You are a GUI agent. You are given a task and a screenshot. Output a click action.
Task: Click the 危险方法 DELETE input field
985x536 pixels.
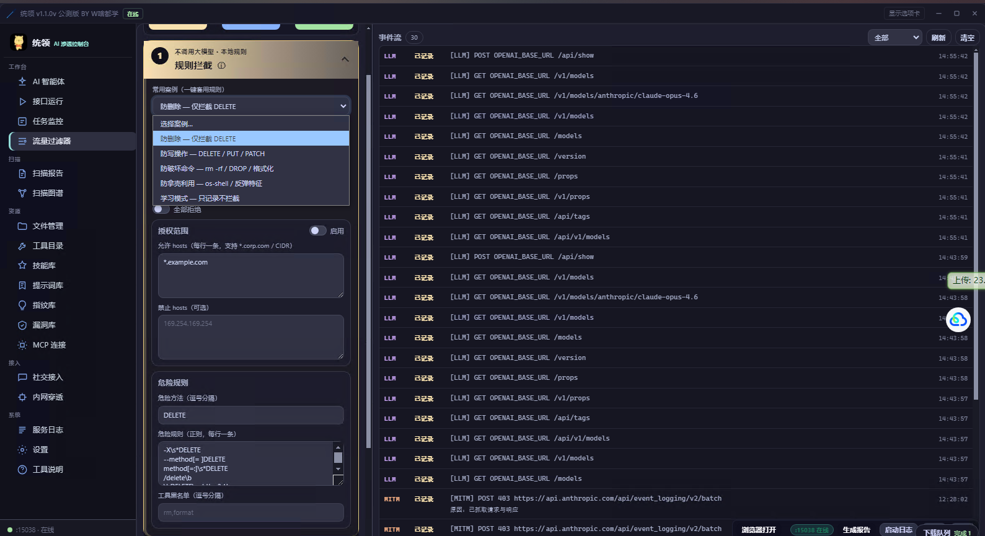pyautogui.click(x=251, y=415)
